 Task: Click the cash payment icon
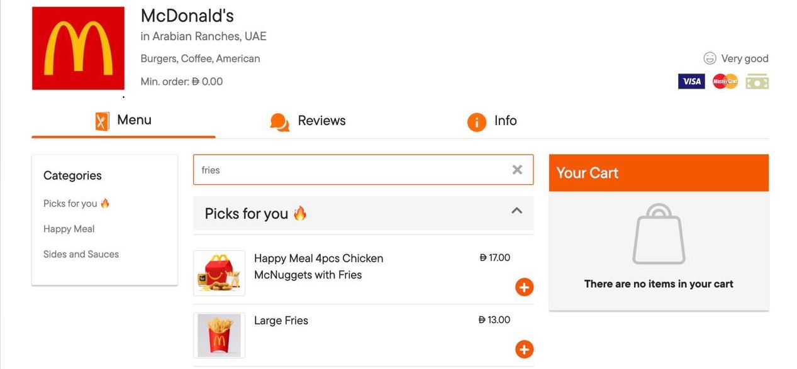pos(757,82)
